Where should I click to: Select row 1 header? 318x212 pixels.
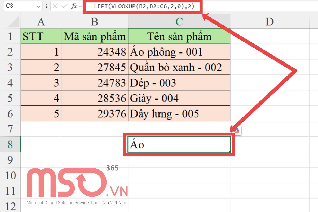tap(10, 36)
